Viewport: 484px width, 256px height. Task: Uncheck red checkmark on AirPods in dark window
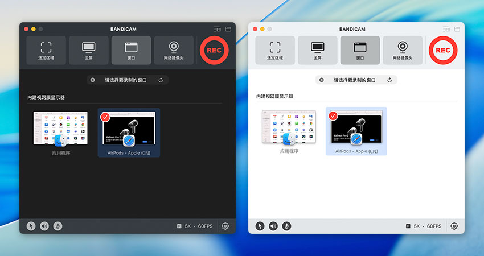tap(105, 117)
